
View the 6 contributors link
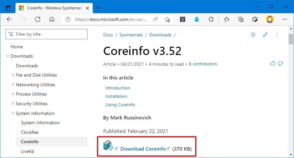tap(203, 64)
